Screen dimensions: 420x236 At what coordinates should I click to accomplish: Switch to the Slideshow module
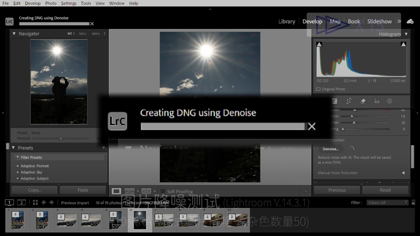pos(379,22)
